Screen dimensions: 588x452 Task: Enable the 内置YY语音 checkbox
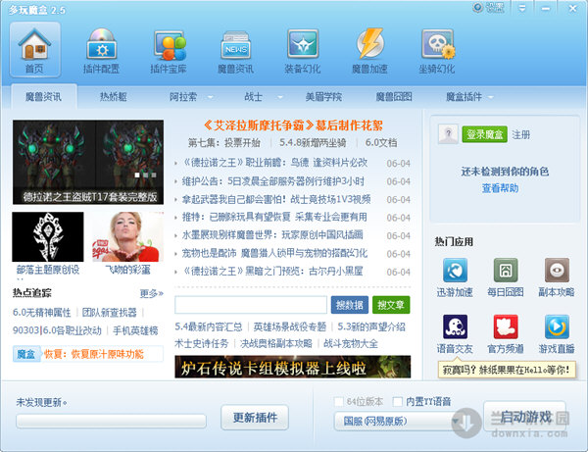click(x=398, y=401)
